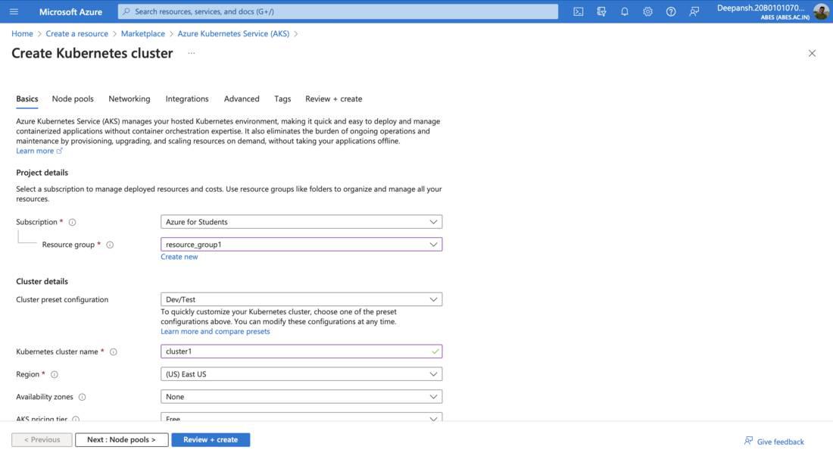Viewport: 833px width, 459px height.
Task: Switch to the Networking tab
Action: pos(129,98)
